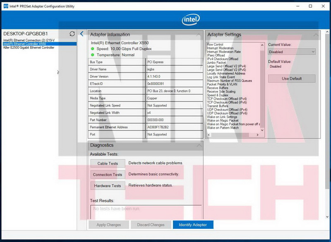This screenshot has width=331, height=242.
Task: Select TCP Checksum Offload (IPv6)
Action: 227,102
